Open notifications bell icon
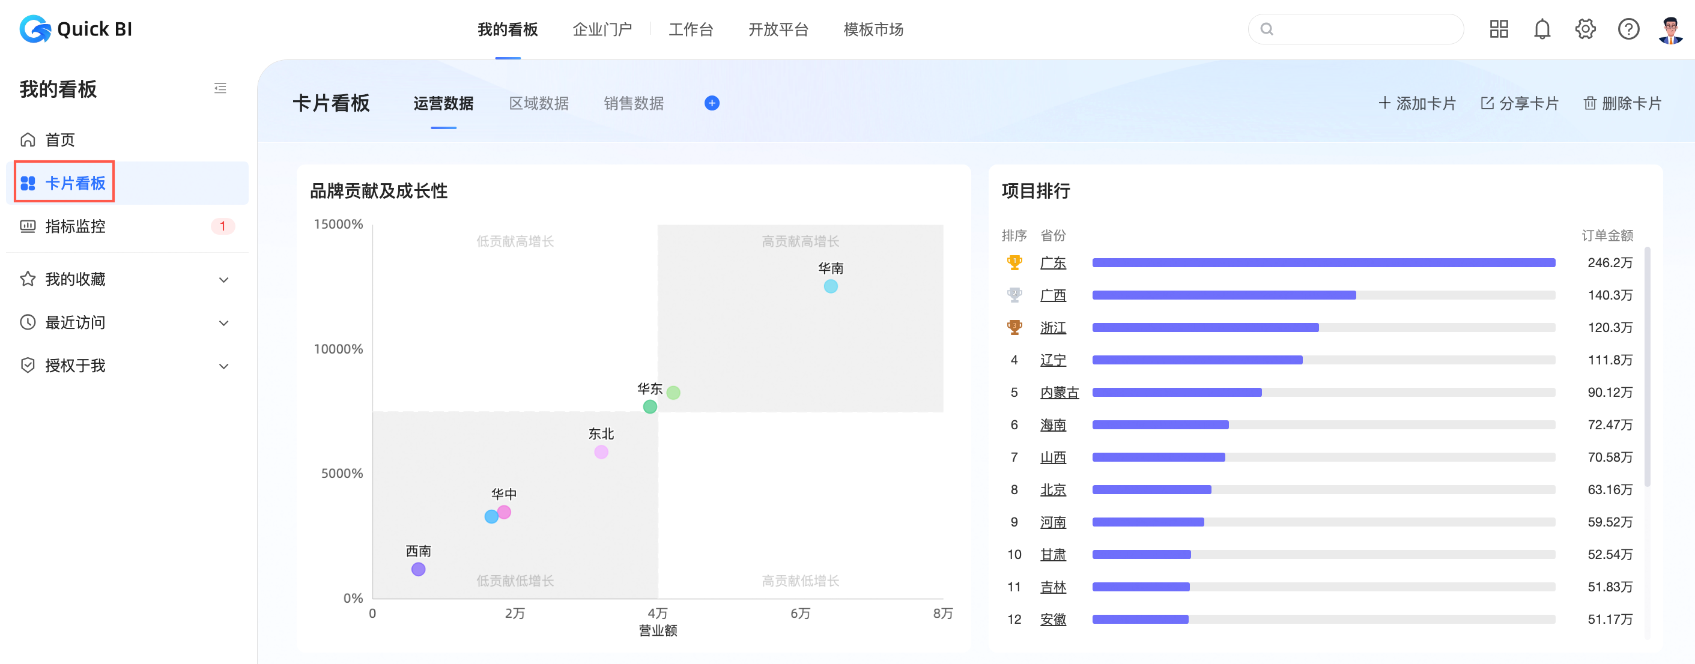This screenshot has width=1695, height=664. click(1542, 29)
